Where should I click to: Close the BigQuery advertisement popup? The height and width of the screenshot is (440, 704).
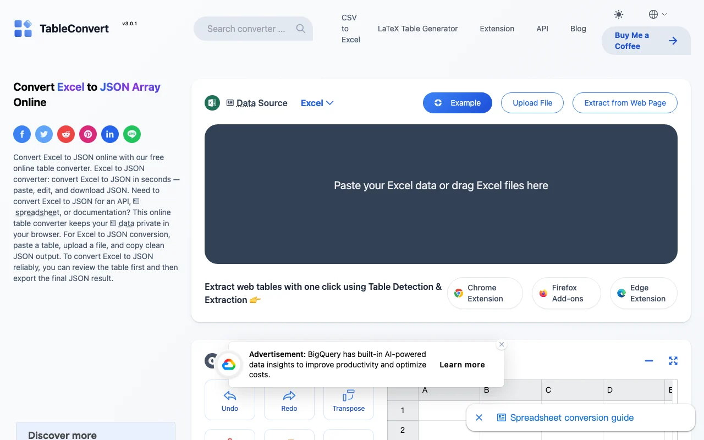point(501,344)
